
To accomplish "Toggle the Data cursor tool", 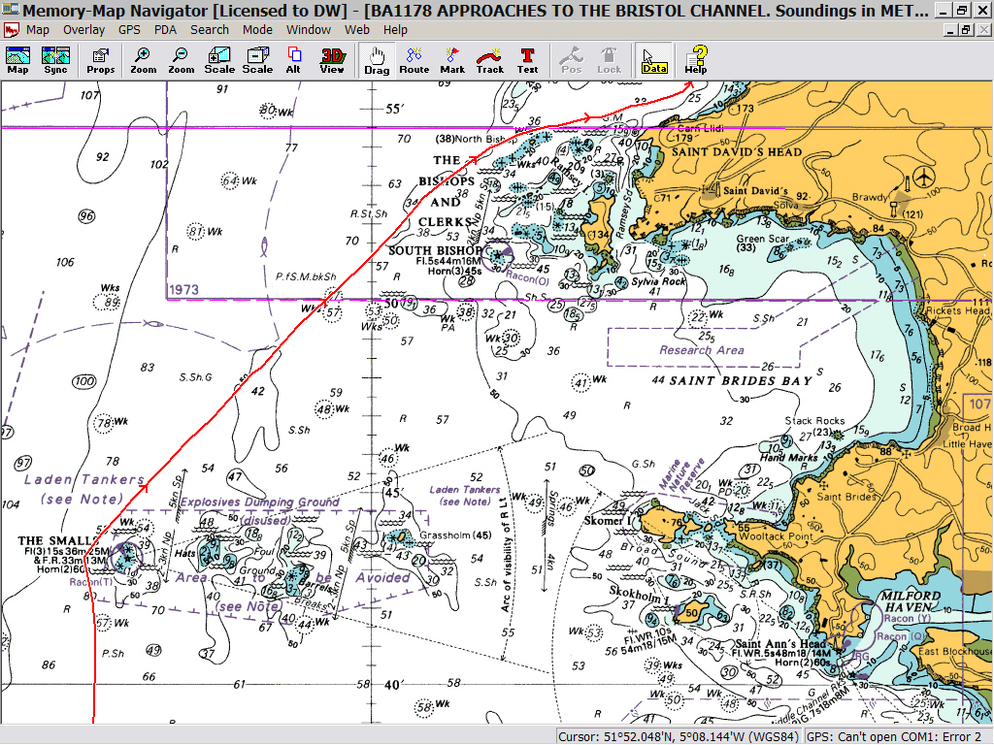I will pyautogui.click(x=653, y=61).
